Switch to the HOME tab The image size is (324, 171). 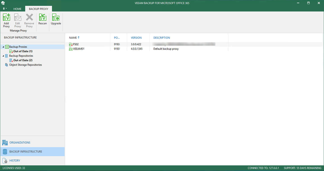point(17,9)
